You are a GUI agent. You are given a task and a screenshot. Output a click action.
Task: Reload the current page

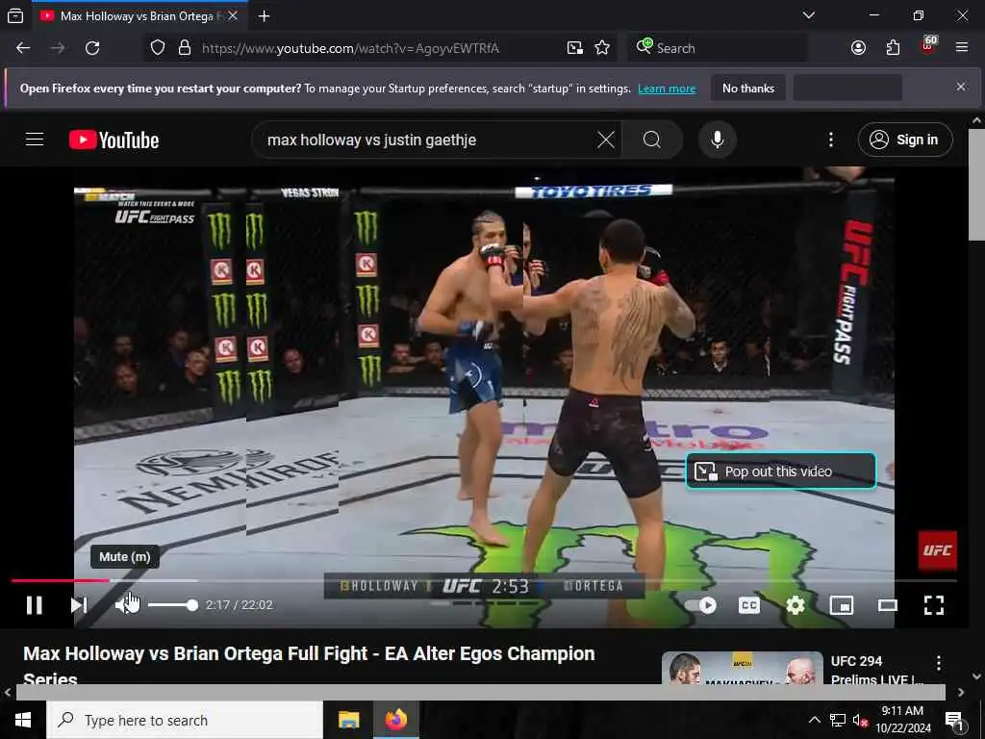(92, 48)
